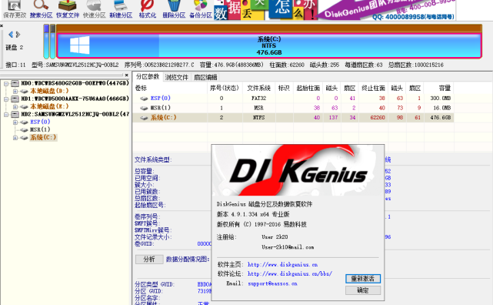Switch to the 分区参数 tab
The width and height of the screenshot is (493, 305).
pos(148,77)
